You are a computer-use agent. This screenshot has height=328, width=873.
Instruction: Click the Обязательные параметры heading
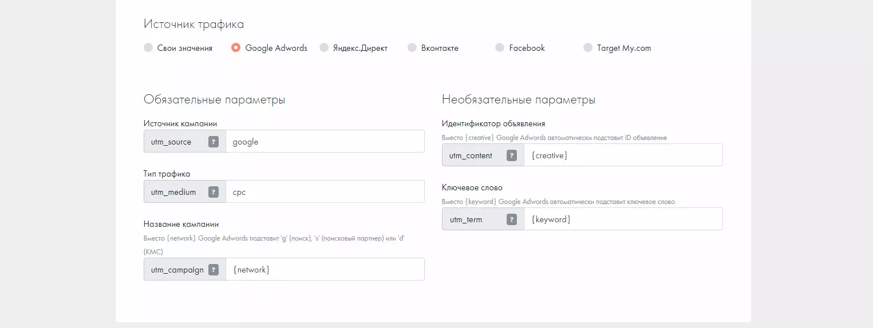(x=215, y=99)
